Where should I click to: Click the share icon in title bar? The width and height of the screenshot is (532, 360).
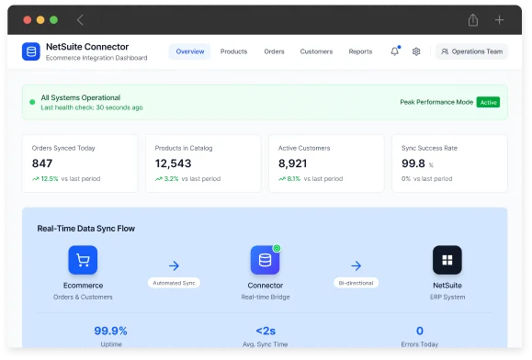click(x=473, y=20)
